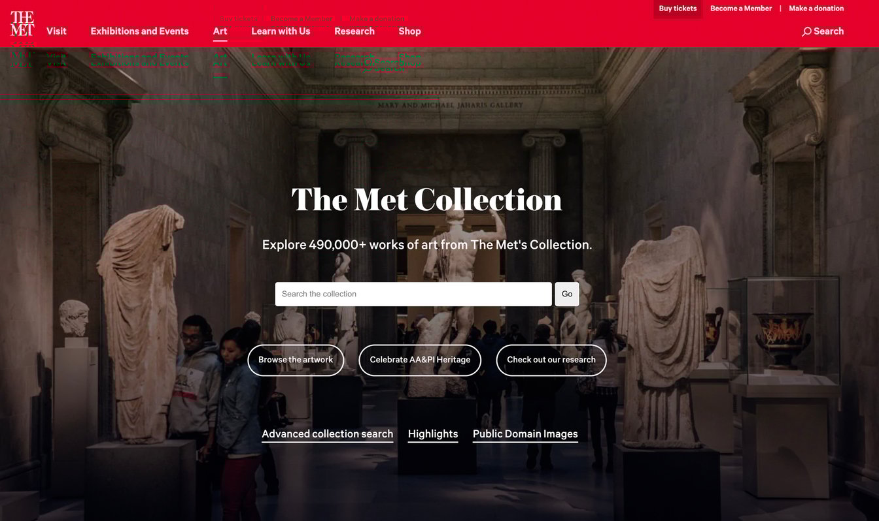The image size is (879, 521).
Task: Click the Go search button
Action: [567, 294]
